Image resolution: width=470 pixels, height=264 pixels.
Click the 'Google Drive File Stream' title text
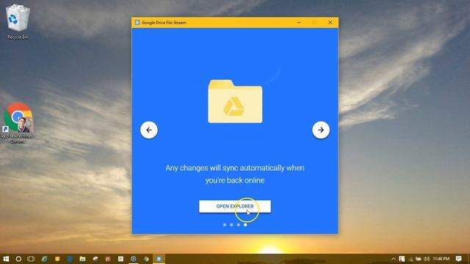point(164,23)
